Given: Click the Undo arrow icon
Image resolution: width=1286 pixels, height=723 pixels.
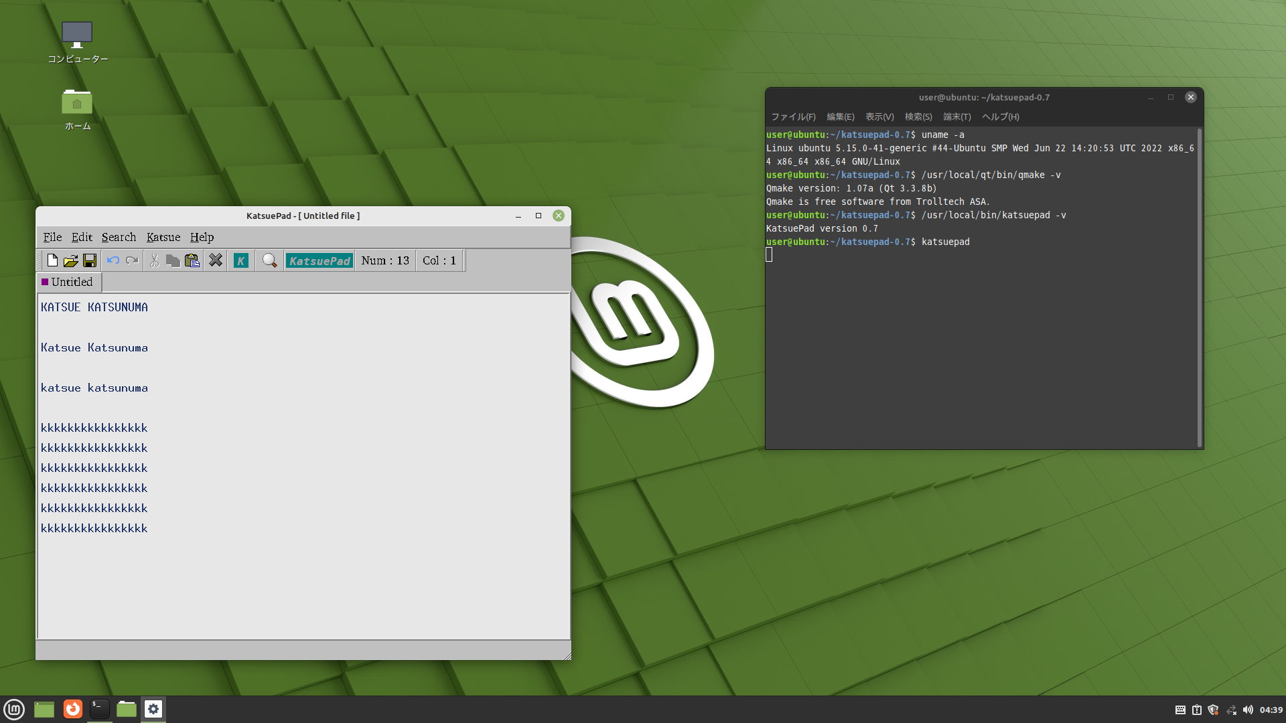Looking at the screenshot, I should pos(113,260).
